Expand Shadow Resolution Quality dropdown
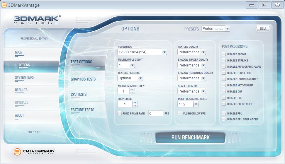 tap(191, 78)
